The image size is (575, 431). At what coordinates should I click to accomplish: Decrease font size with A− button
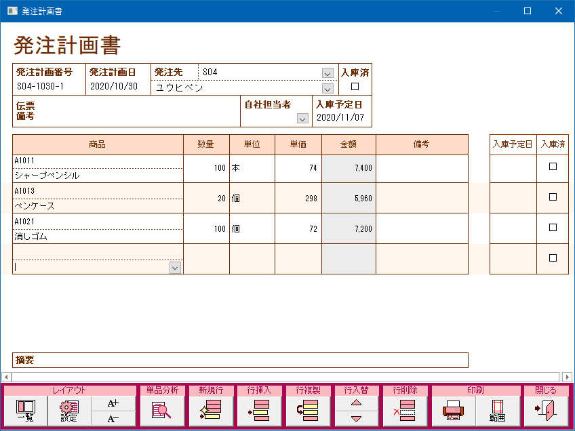coord(113,419)
